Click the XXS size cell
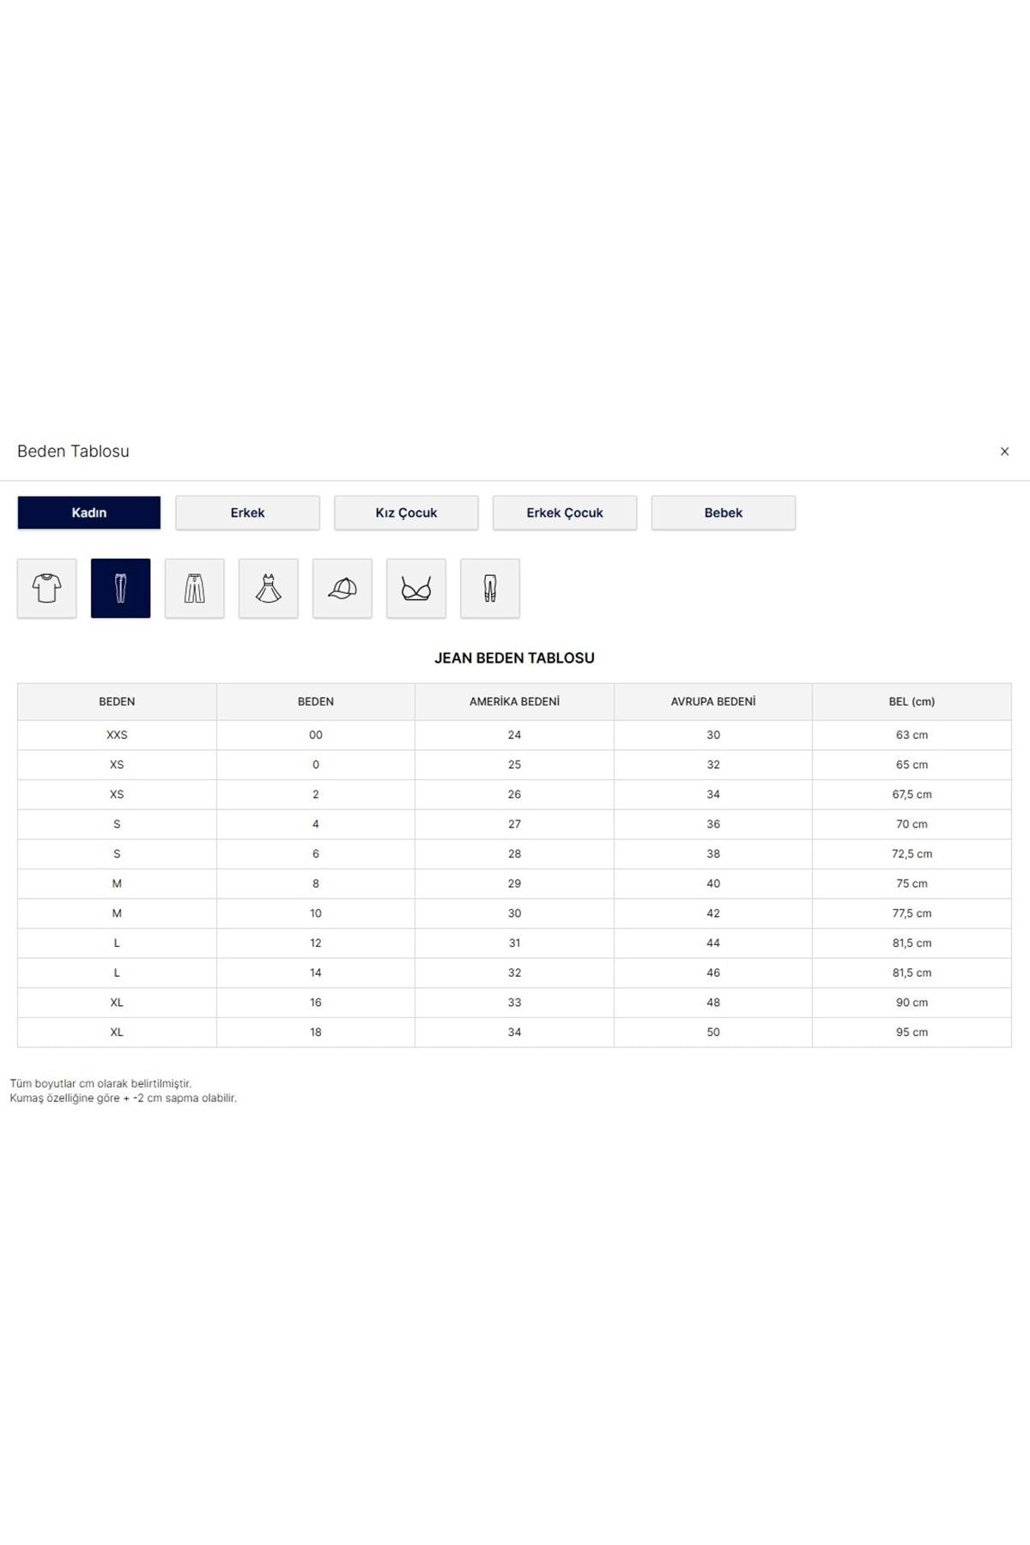Image resolution: width=1030 pixels, height=1545 pixels. (117, 735)
